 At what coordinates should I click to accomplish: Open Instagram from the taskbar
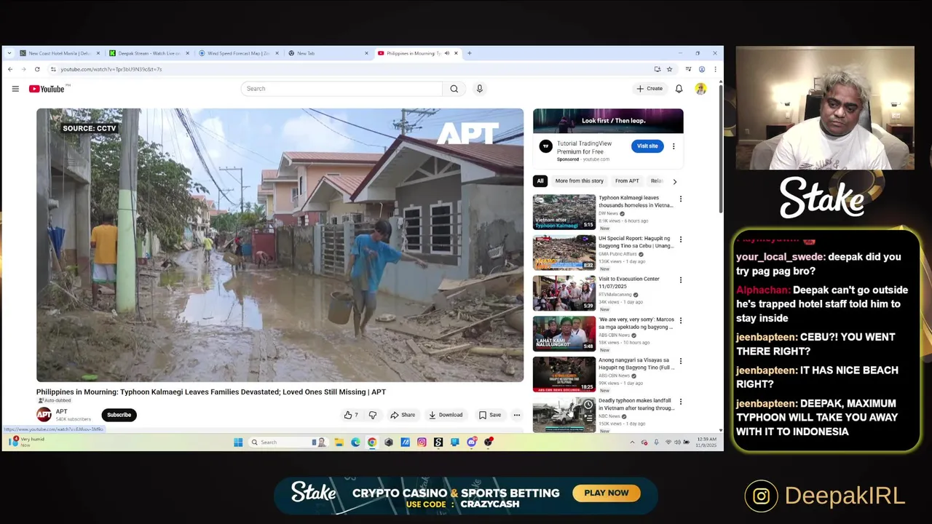tap(422, 442)
